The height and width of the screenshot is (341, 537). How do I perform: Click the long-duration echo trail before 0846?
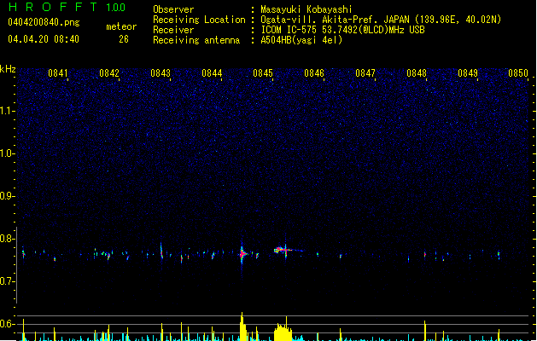pyautogui.click(x=287, y=250)
